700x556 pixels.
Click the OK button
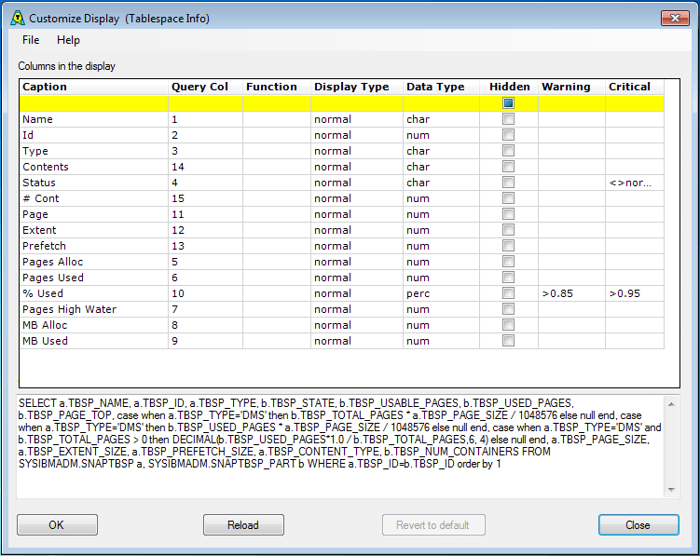click(57, 524)
